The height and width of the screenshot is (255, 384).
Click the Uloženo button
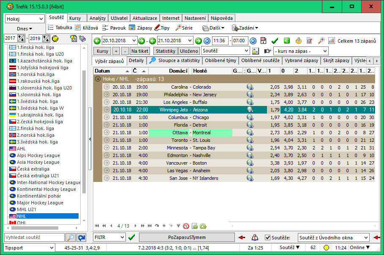pyautogui.click(x=189, y=51)
